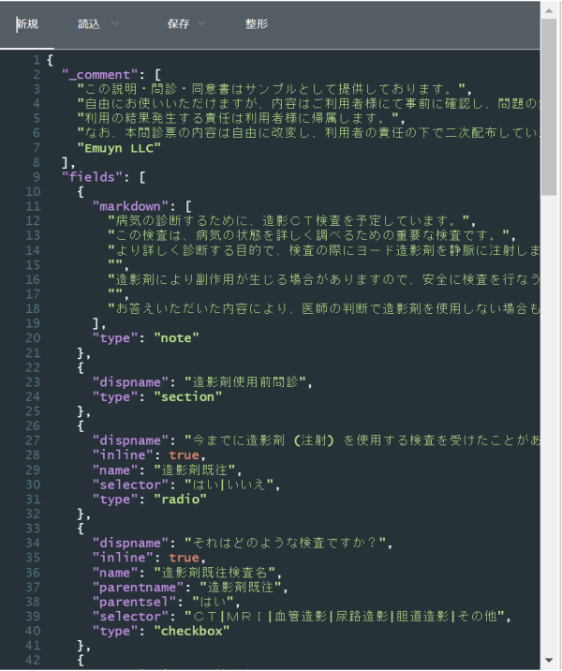Open the 読込 menu

(89, 24)
